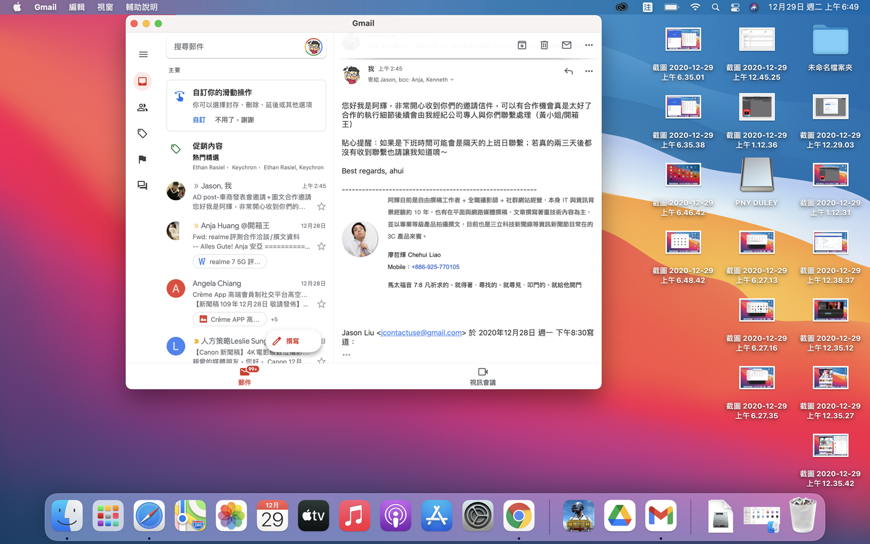Star the Angela Chiang email

coord(321,304)
